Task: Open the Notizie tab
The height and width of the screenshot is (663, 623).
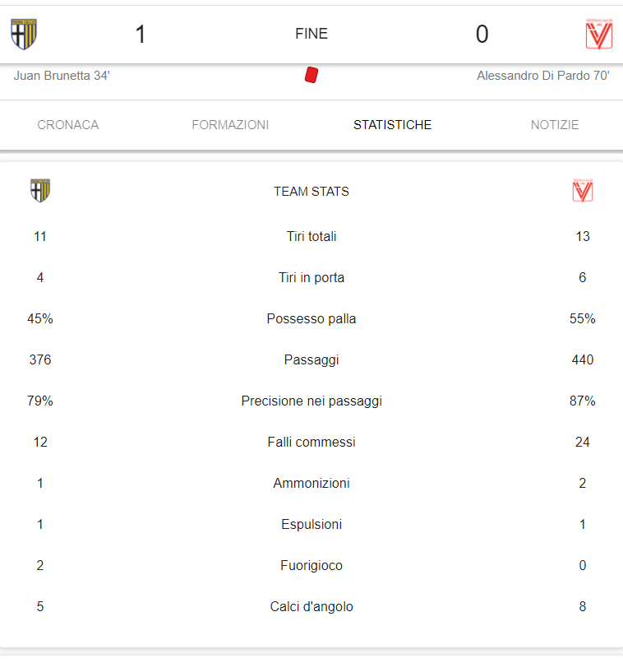Action: (x=555, y=125)
